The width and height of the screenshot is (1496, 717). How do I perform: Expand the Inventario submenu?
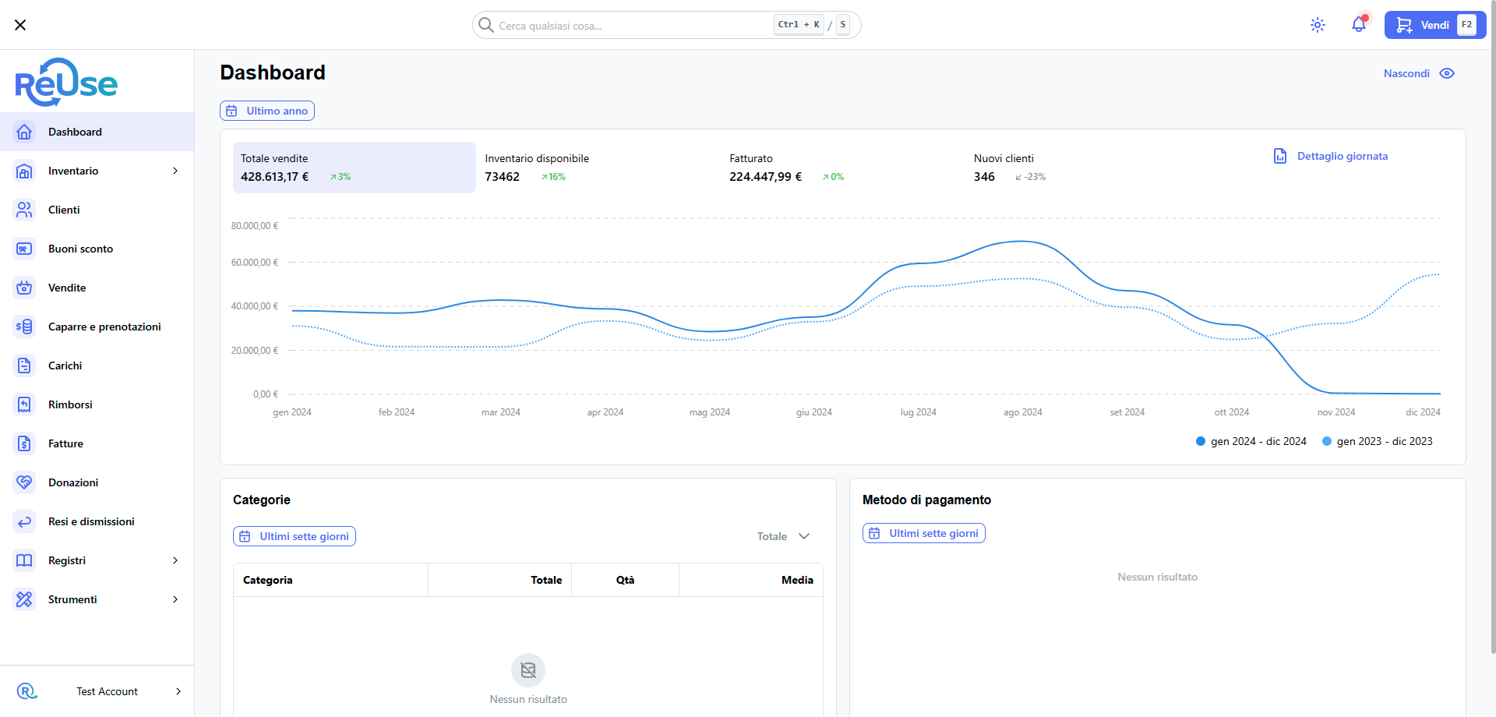coord(175,171)
